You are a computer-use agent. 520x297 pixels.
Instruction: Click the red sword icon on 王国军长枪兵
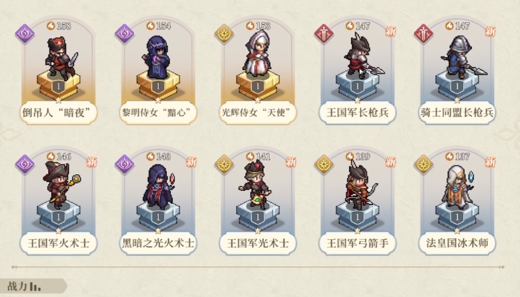(324, 33)
